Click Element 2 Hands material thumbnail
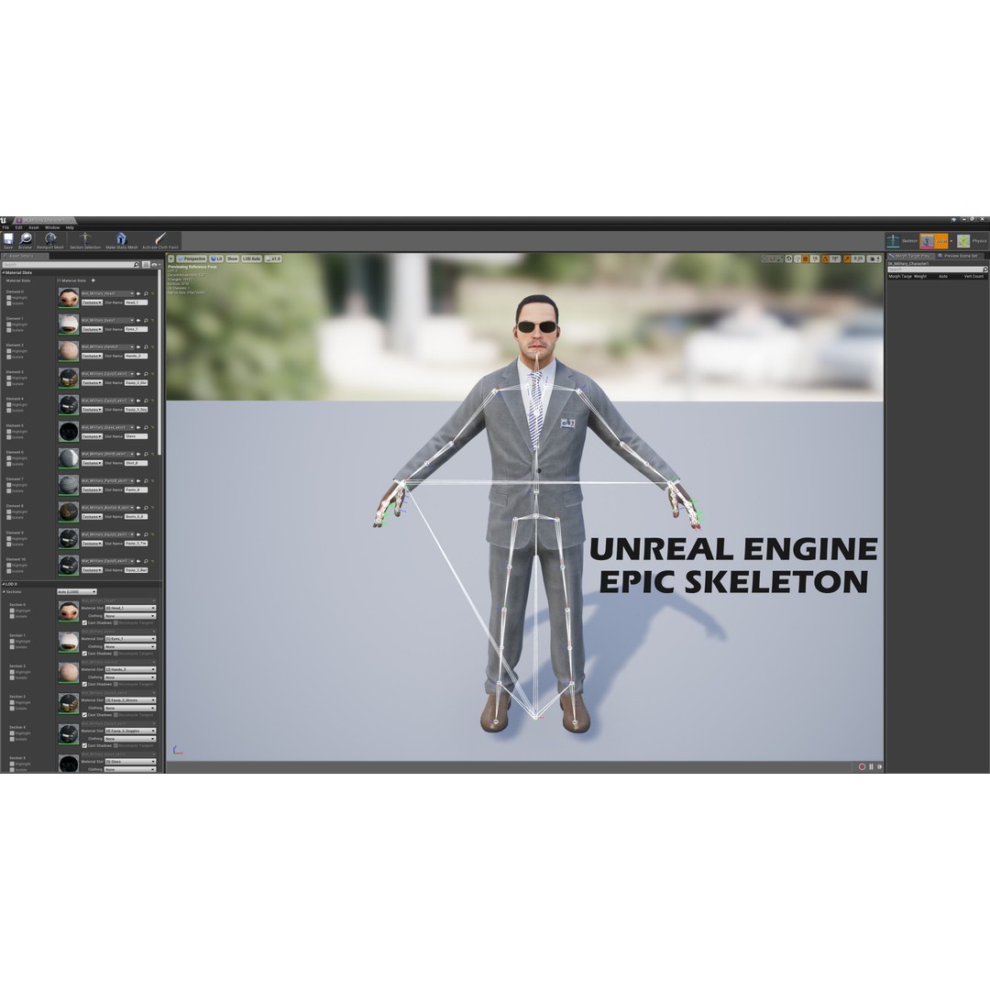990x990 pixels. pos(68,351)
